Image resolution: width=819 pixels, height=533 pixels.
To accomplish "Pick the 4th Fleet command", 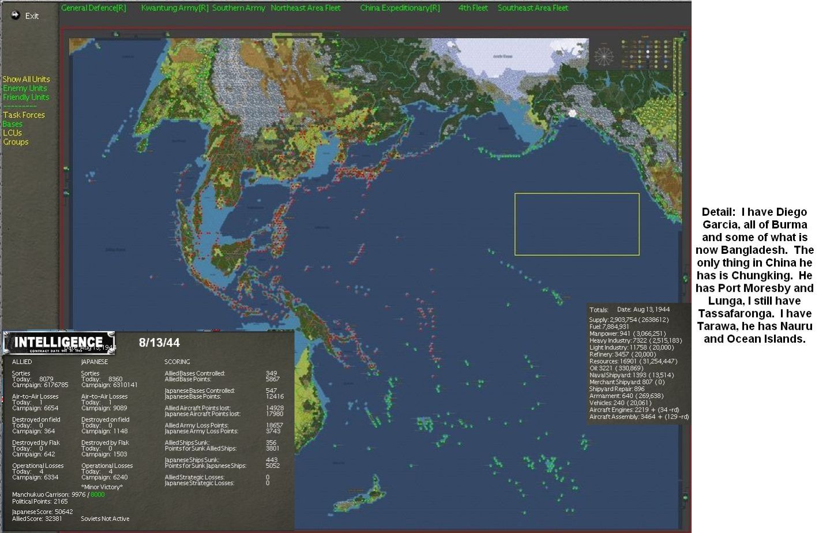I will pyautogui.click(x=473, y=8).
